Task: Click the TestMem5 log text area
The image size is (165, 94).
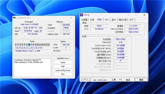Action: [x=32, y=68]
